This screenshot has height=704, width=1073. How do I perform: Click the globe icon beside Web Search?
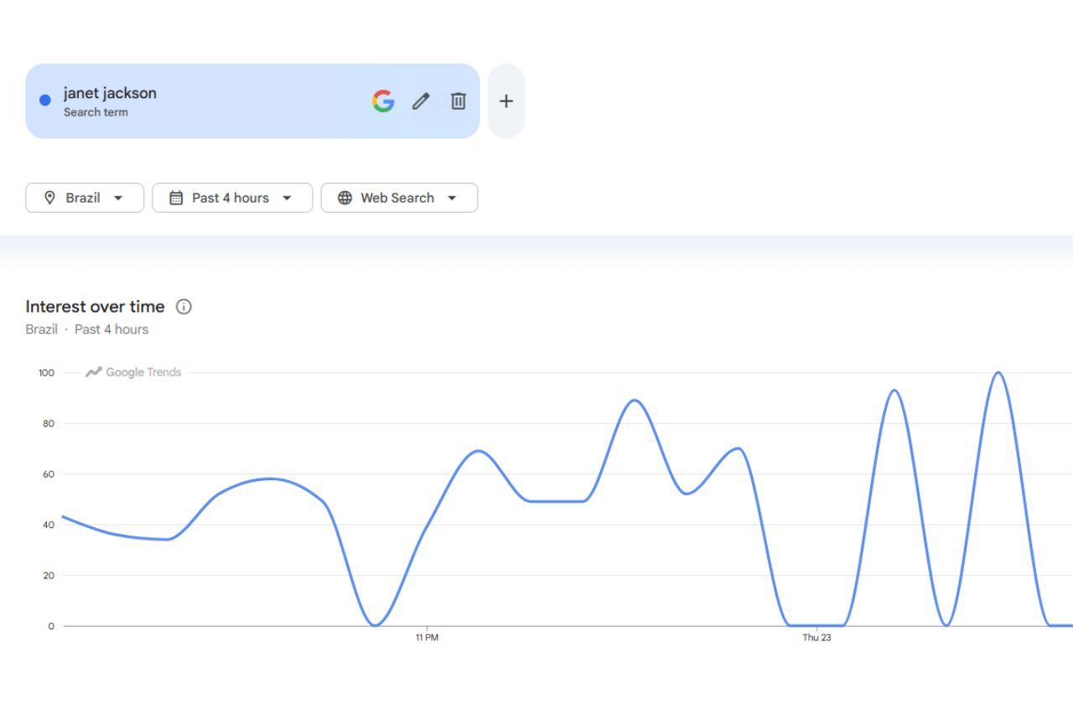pos(345,198)
